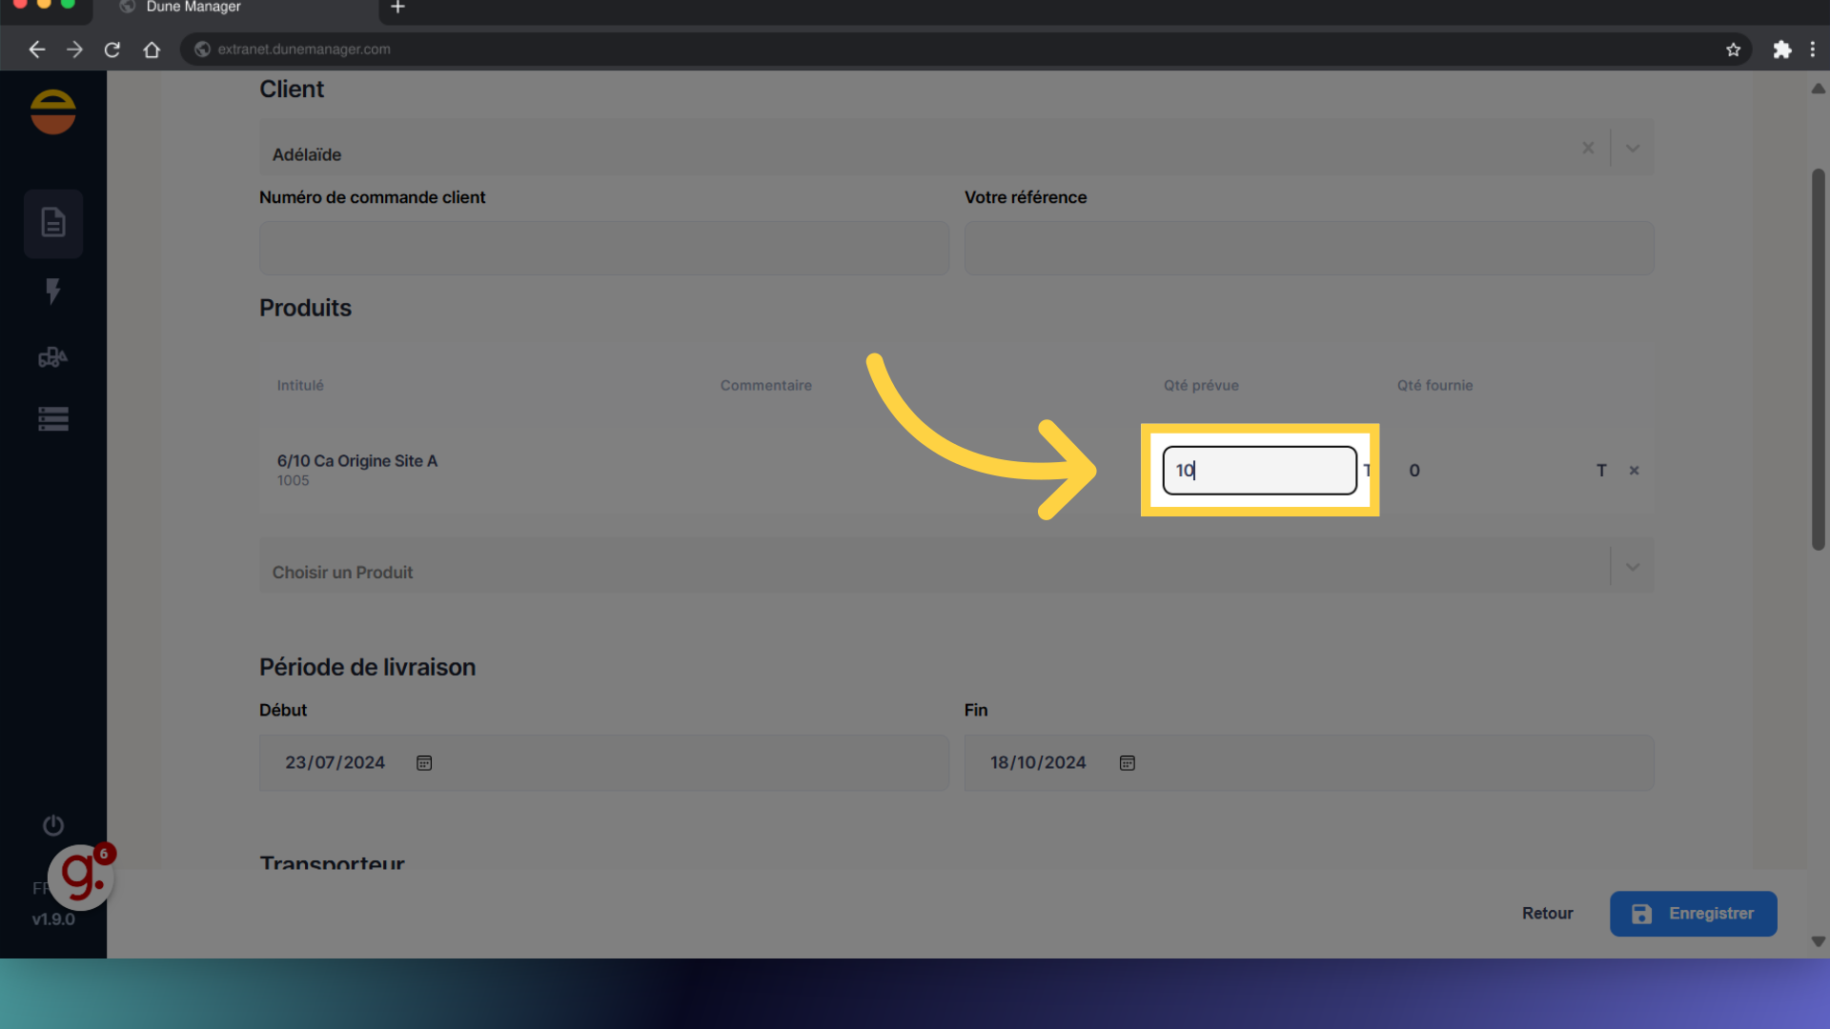Open the Fin date calendar picker
The height and width of the screenshot is (1029, 1830).
1128,763
